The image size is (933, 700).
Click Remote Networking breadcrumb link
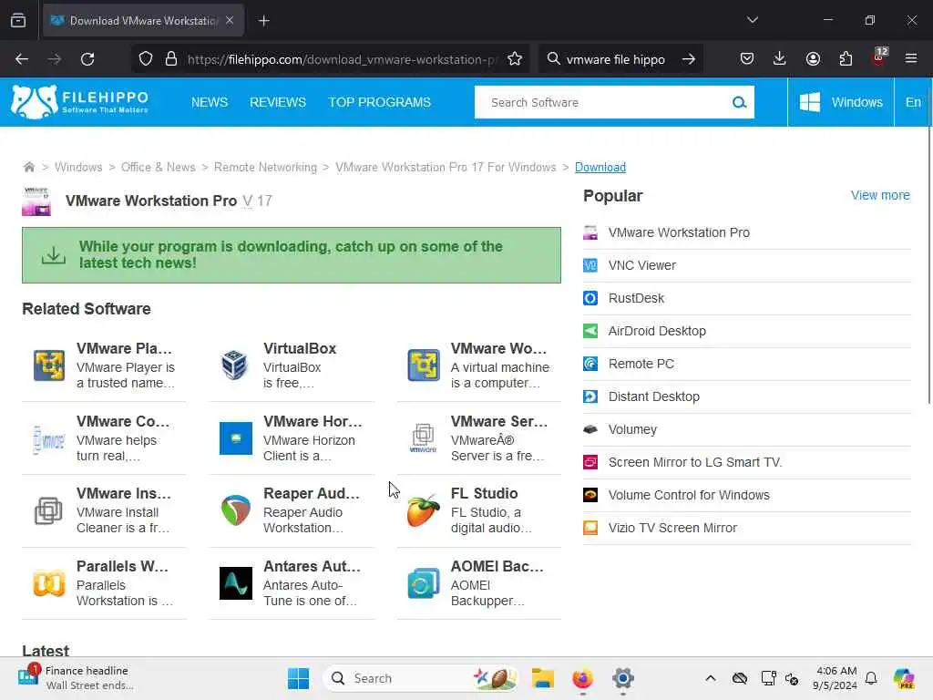(265, 168)
